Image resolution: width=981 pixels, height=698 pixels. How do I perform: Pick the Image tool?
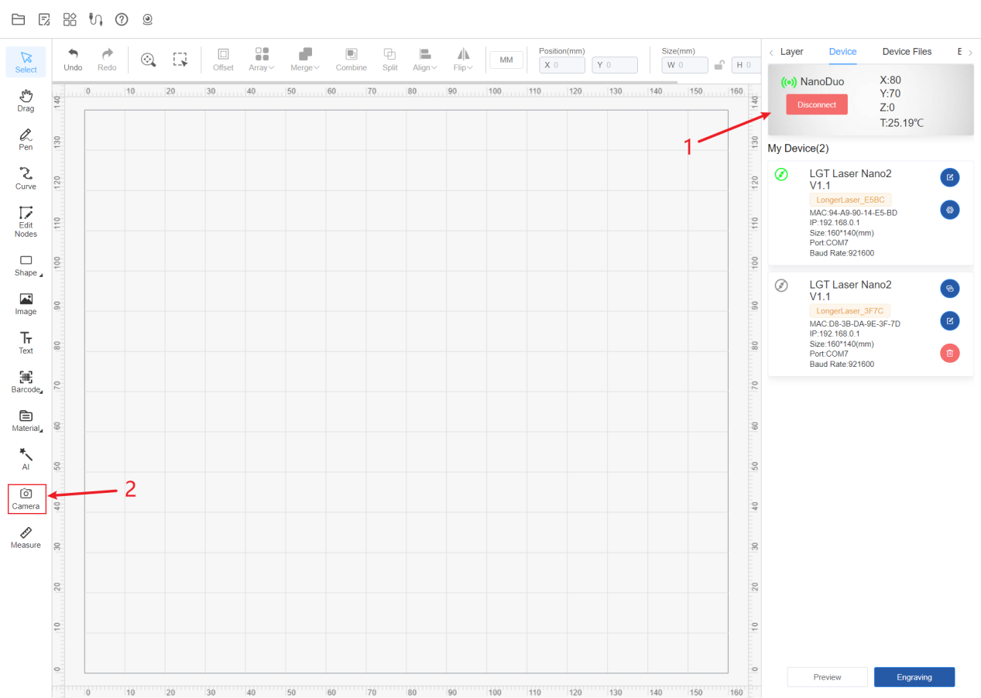coord(26,303)
